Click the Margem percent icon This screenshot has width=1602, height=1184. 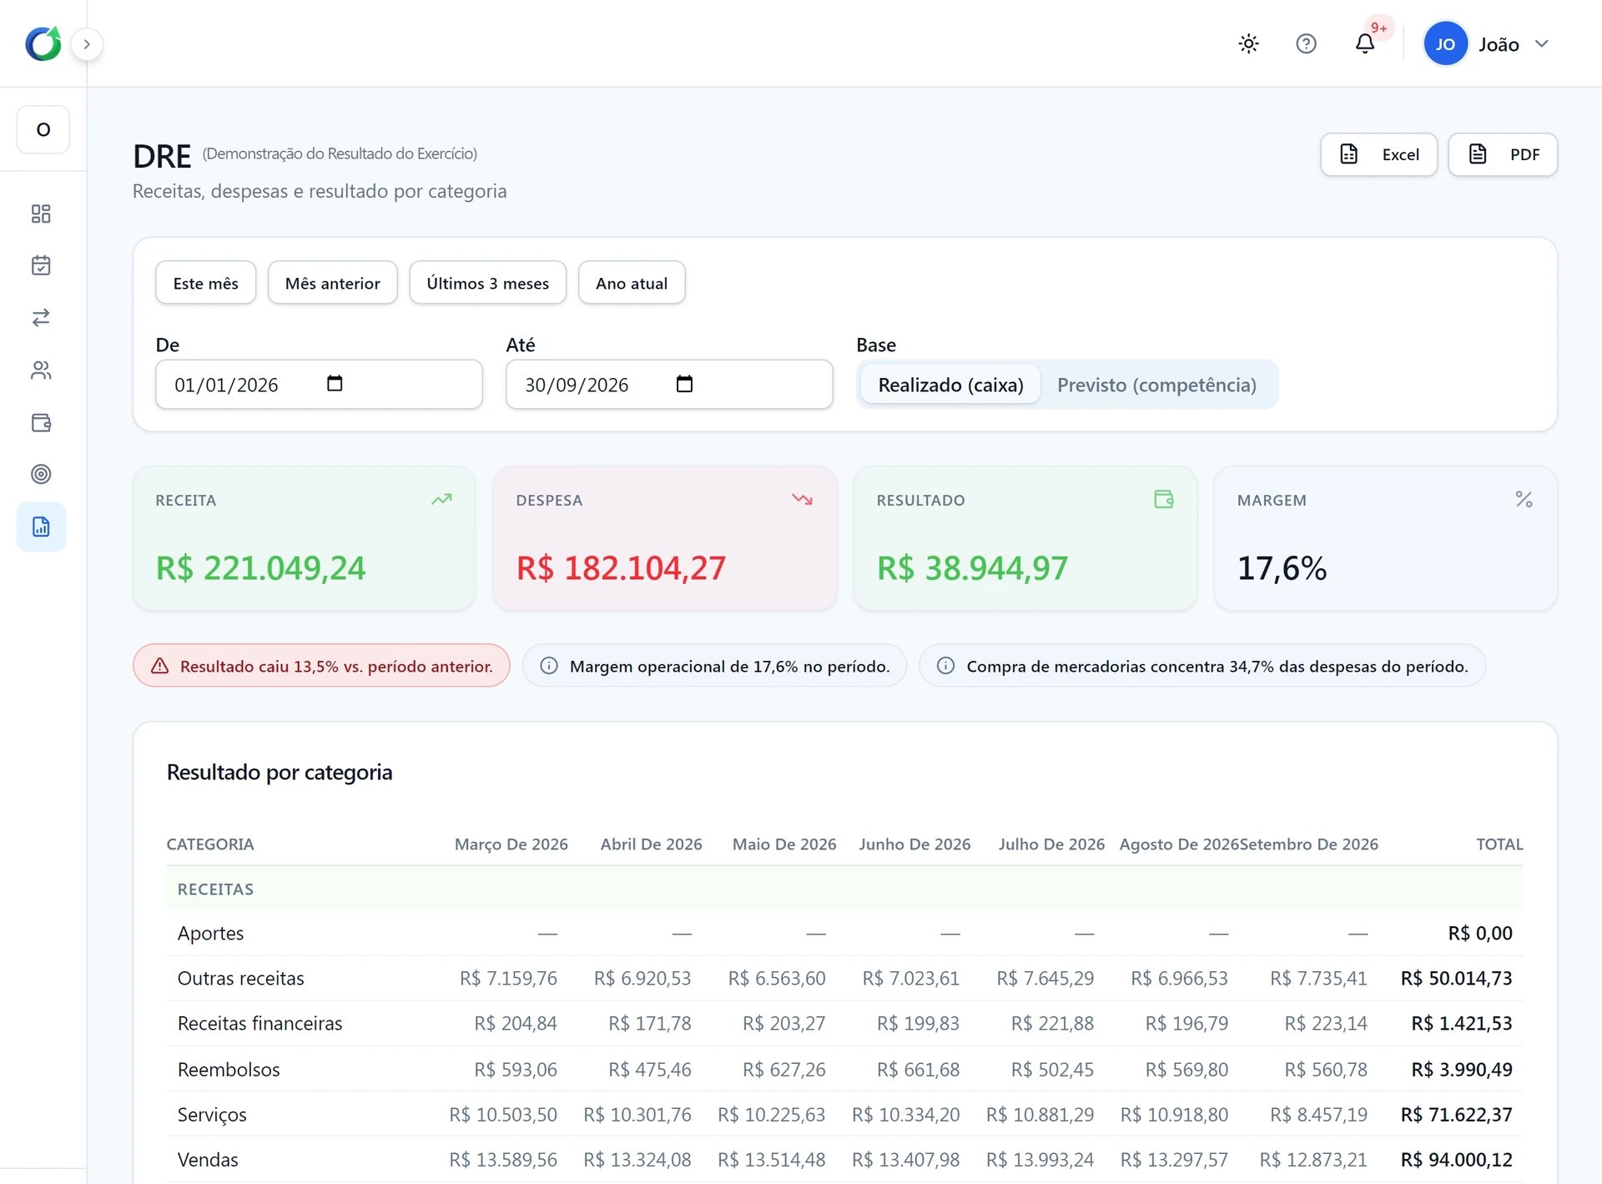1524,499
